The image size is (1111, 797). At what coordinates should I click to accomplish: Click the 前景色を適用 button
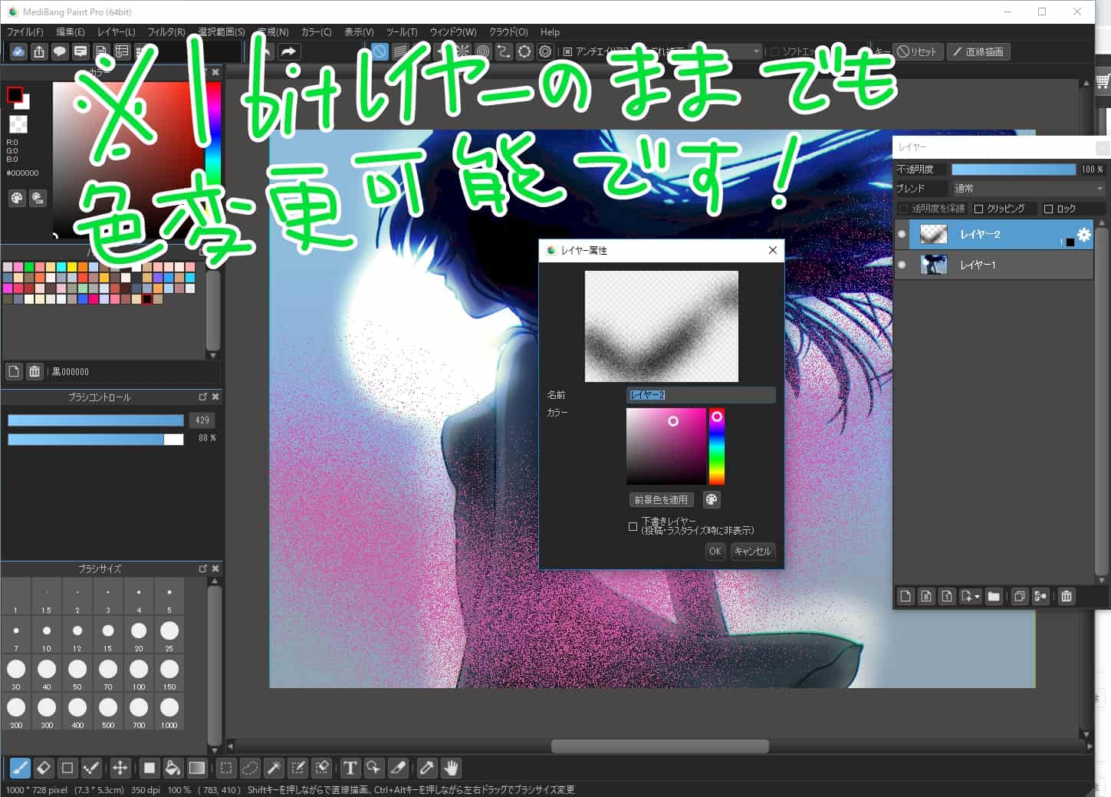(661, 499)
